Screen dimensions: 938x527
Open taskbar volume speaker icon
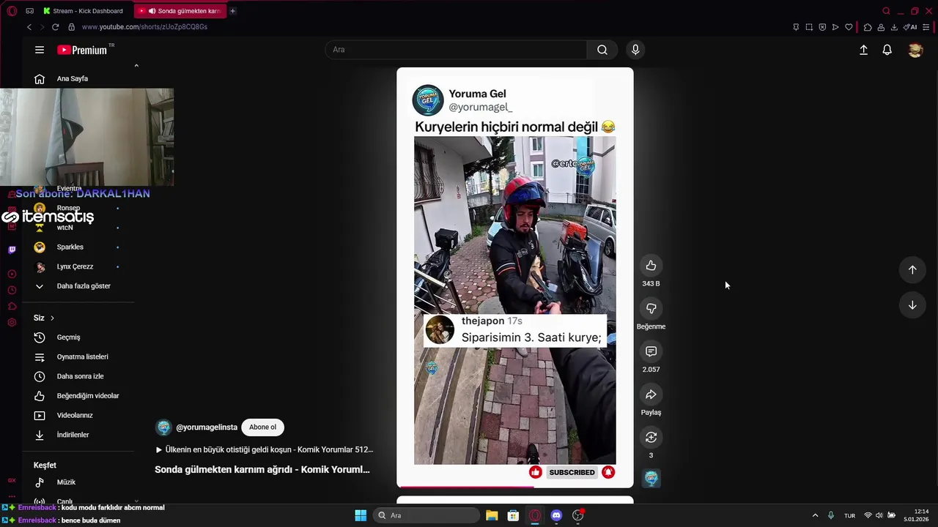(x=879, y=515)
